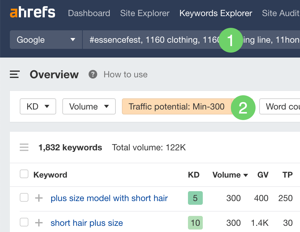Go to the Dashboard
This screenshot has width=300, height=232.
coord(89,13)
